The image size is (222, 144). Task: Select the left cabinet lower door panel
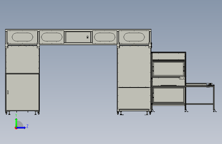pos(22,92)
